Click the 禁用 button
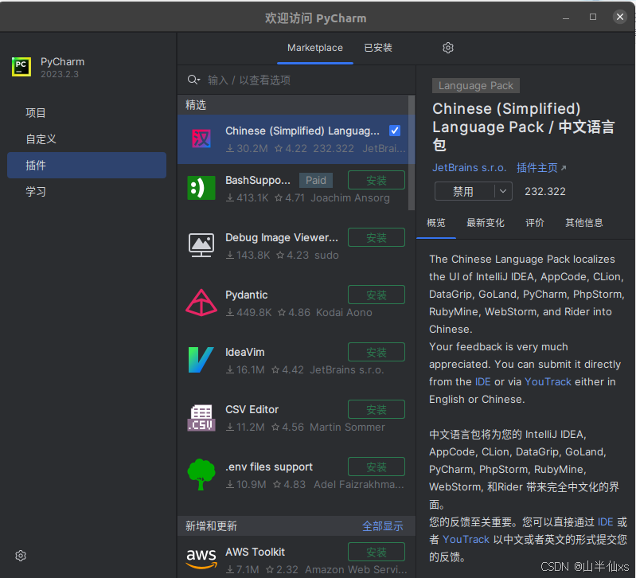Viewport: 636px width, 578px height. pyautogui.click(x=463, y=191)
